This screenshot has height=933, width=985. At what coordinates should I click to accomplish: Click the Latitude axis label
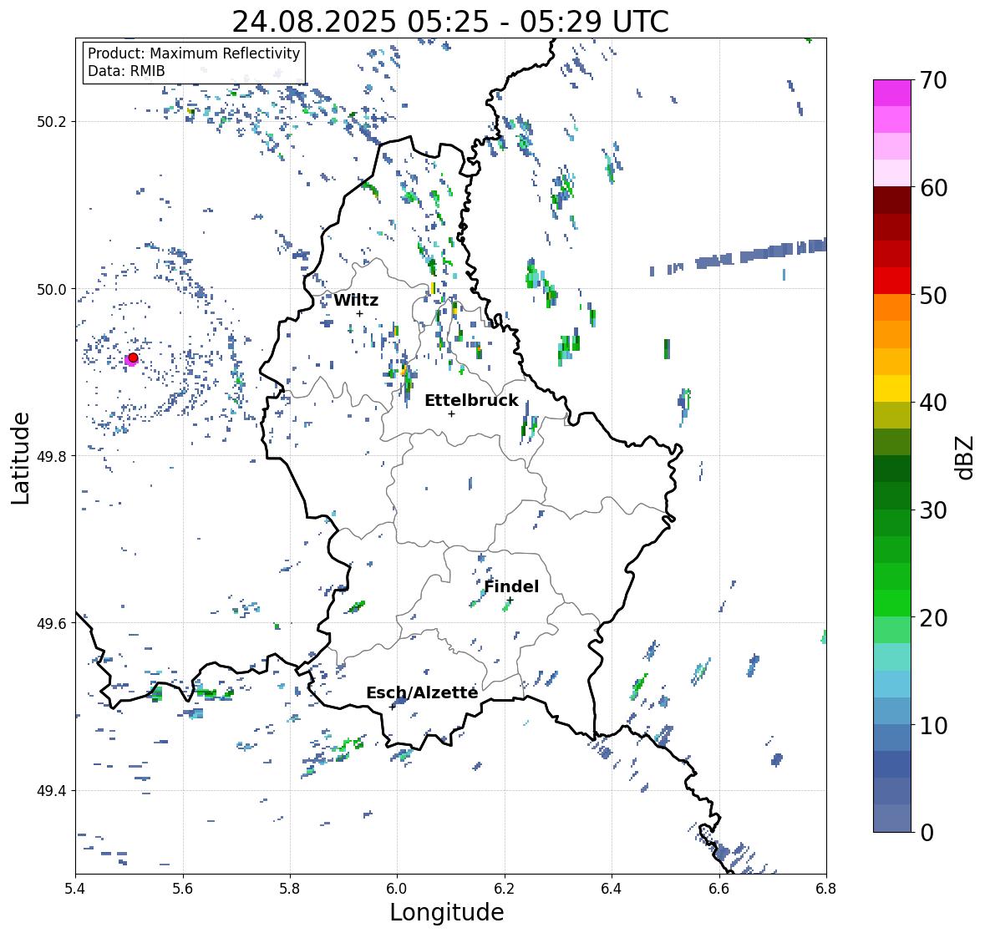[x=20, y=459]
